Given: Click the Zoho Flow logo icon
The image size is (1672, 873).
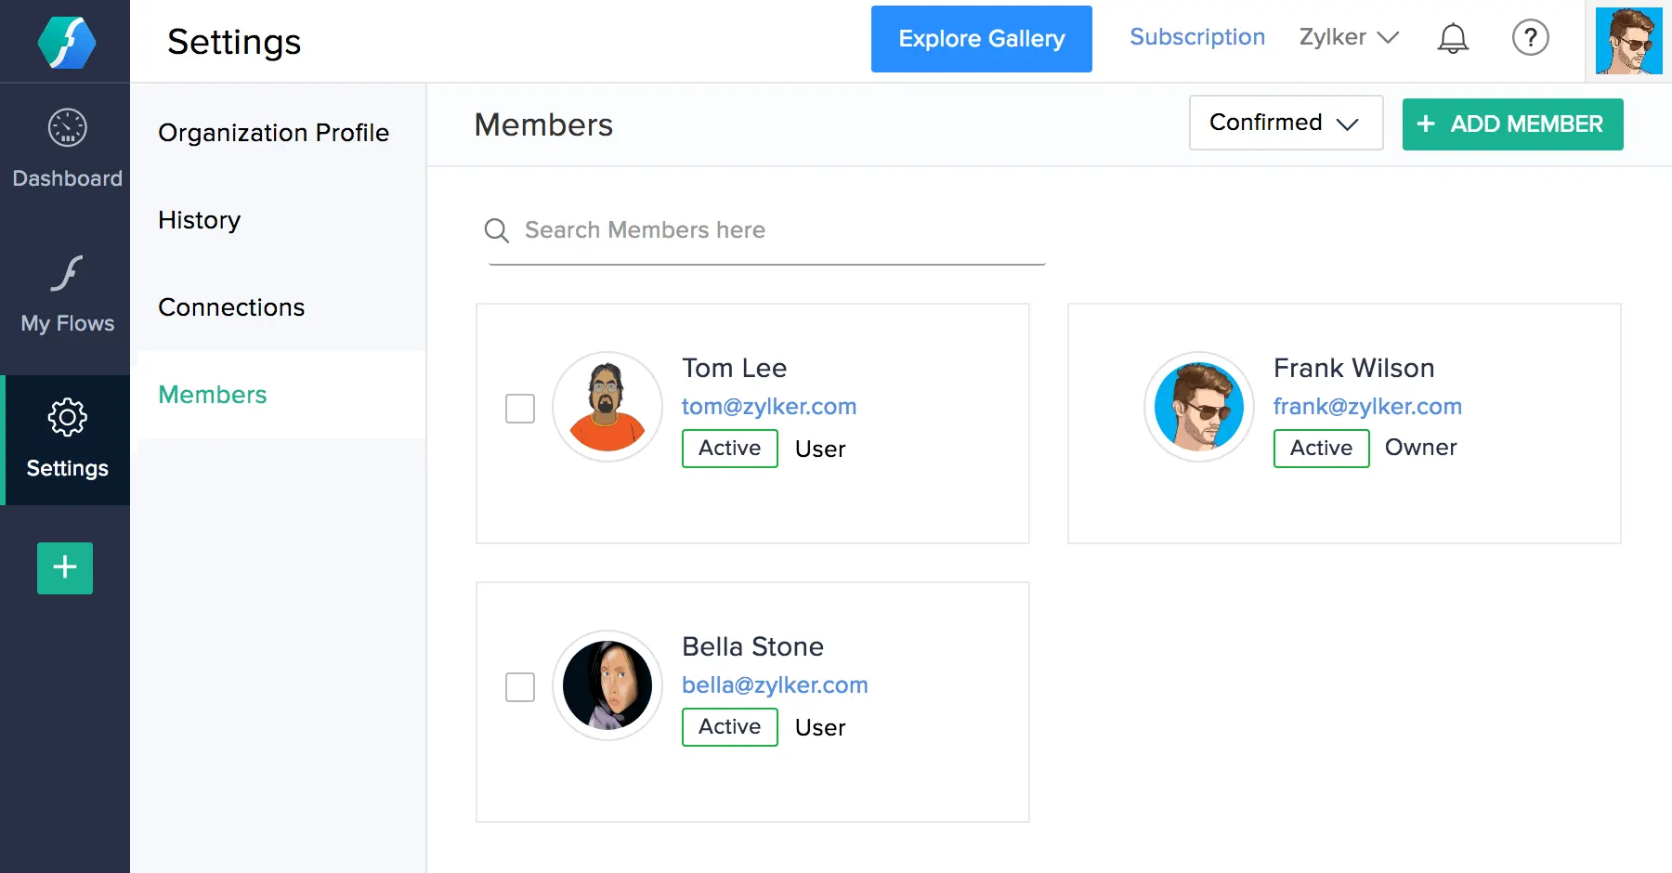Looking at the screenshot, I should pyautogui.click(x=67, y=42).
